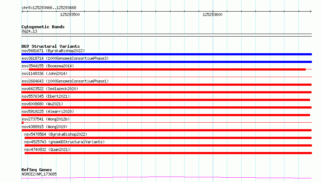Open variant esv2664643 (1000GenomesConsortiumPhase1) label
The width and height of the screenshot is (322, 182).
coord(65,81)
